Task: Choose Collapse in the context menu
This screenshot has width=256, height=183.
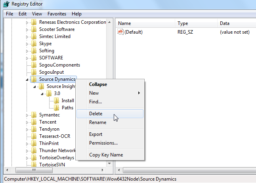Action: point(110,84)
